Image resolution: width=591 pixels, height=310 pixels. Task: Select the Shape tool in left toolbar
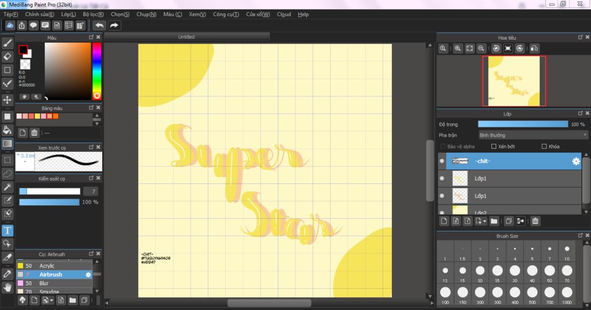coord(7,70)
